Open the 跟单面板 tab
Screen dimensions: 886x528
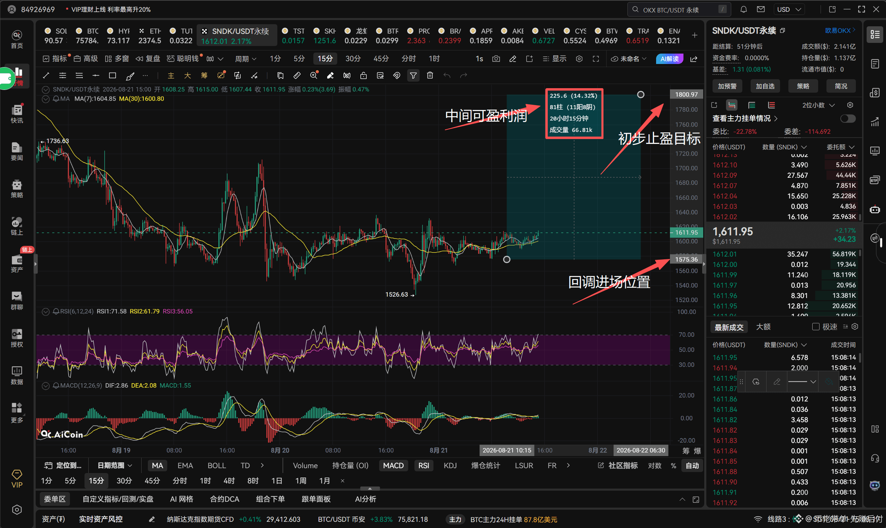point(316,499)
